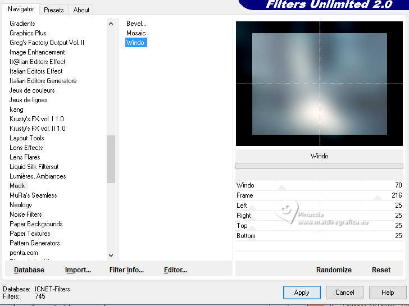
Task: Click scroll-up arrow of category list
Action: pyautogui.click(x=111, y=24)
